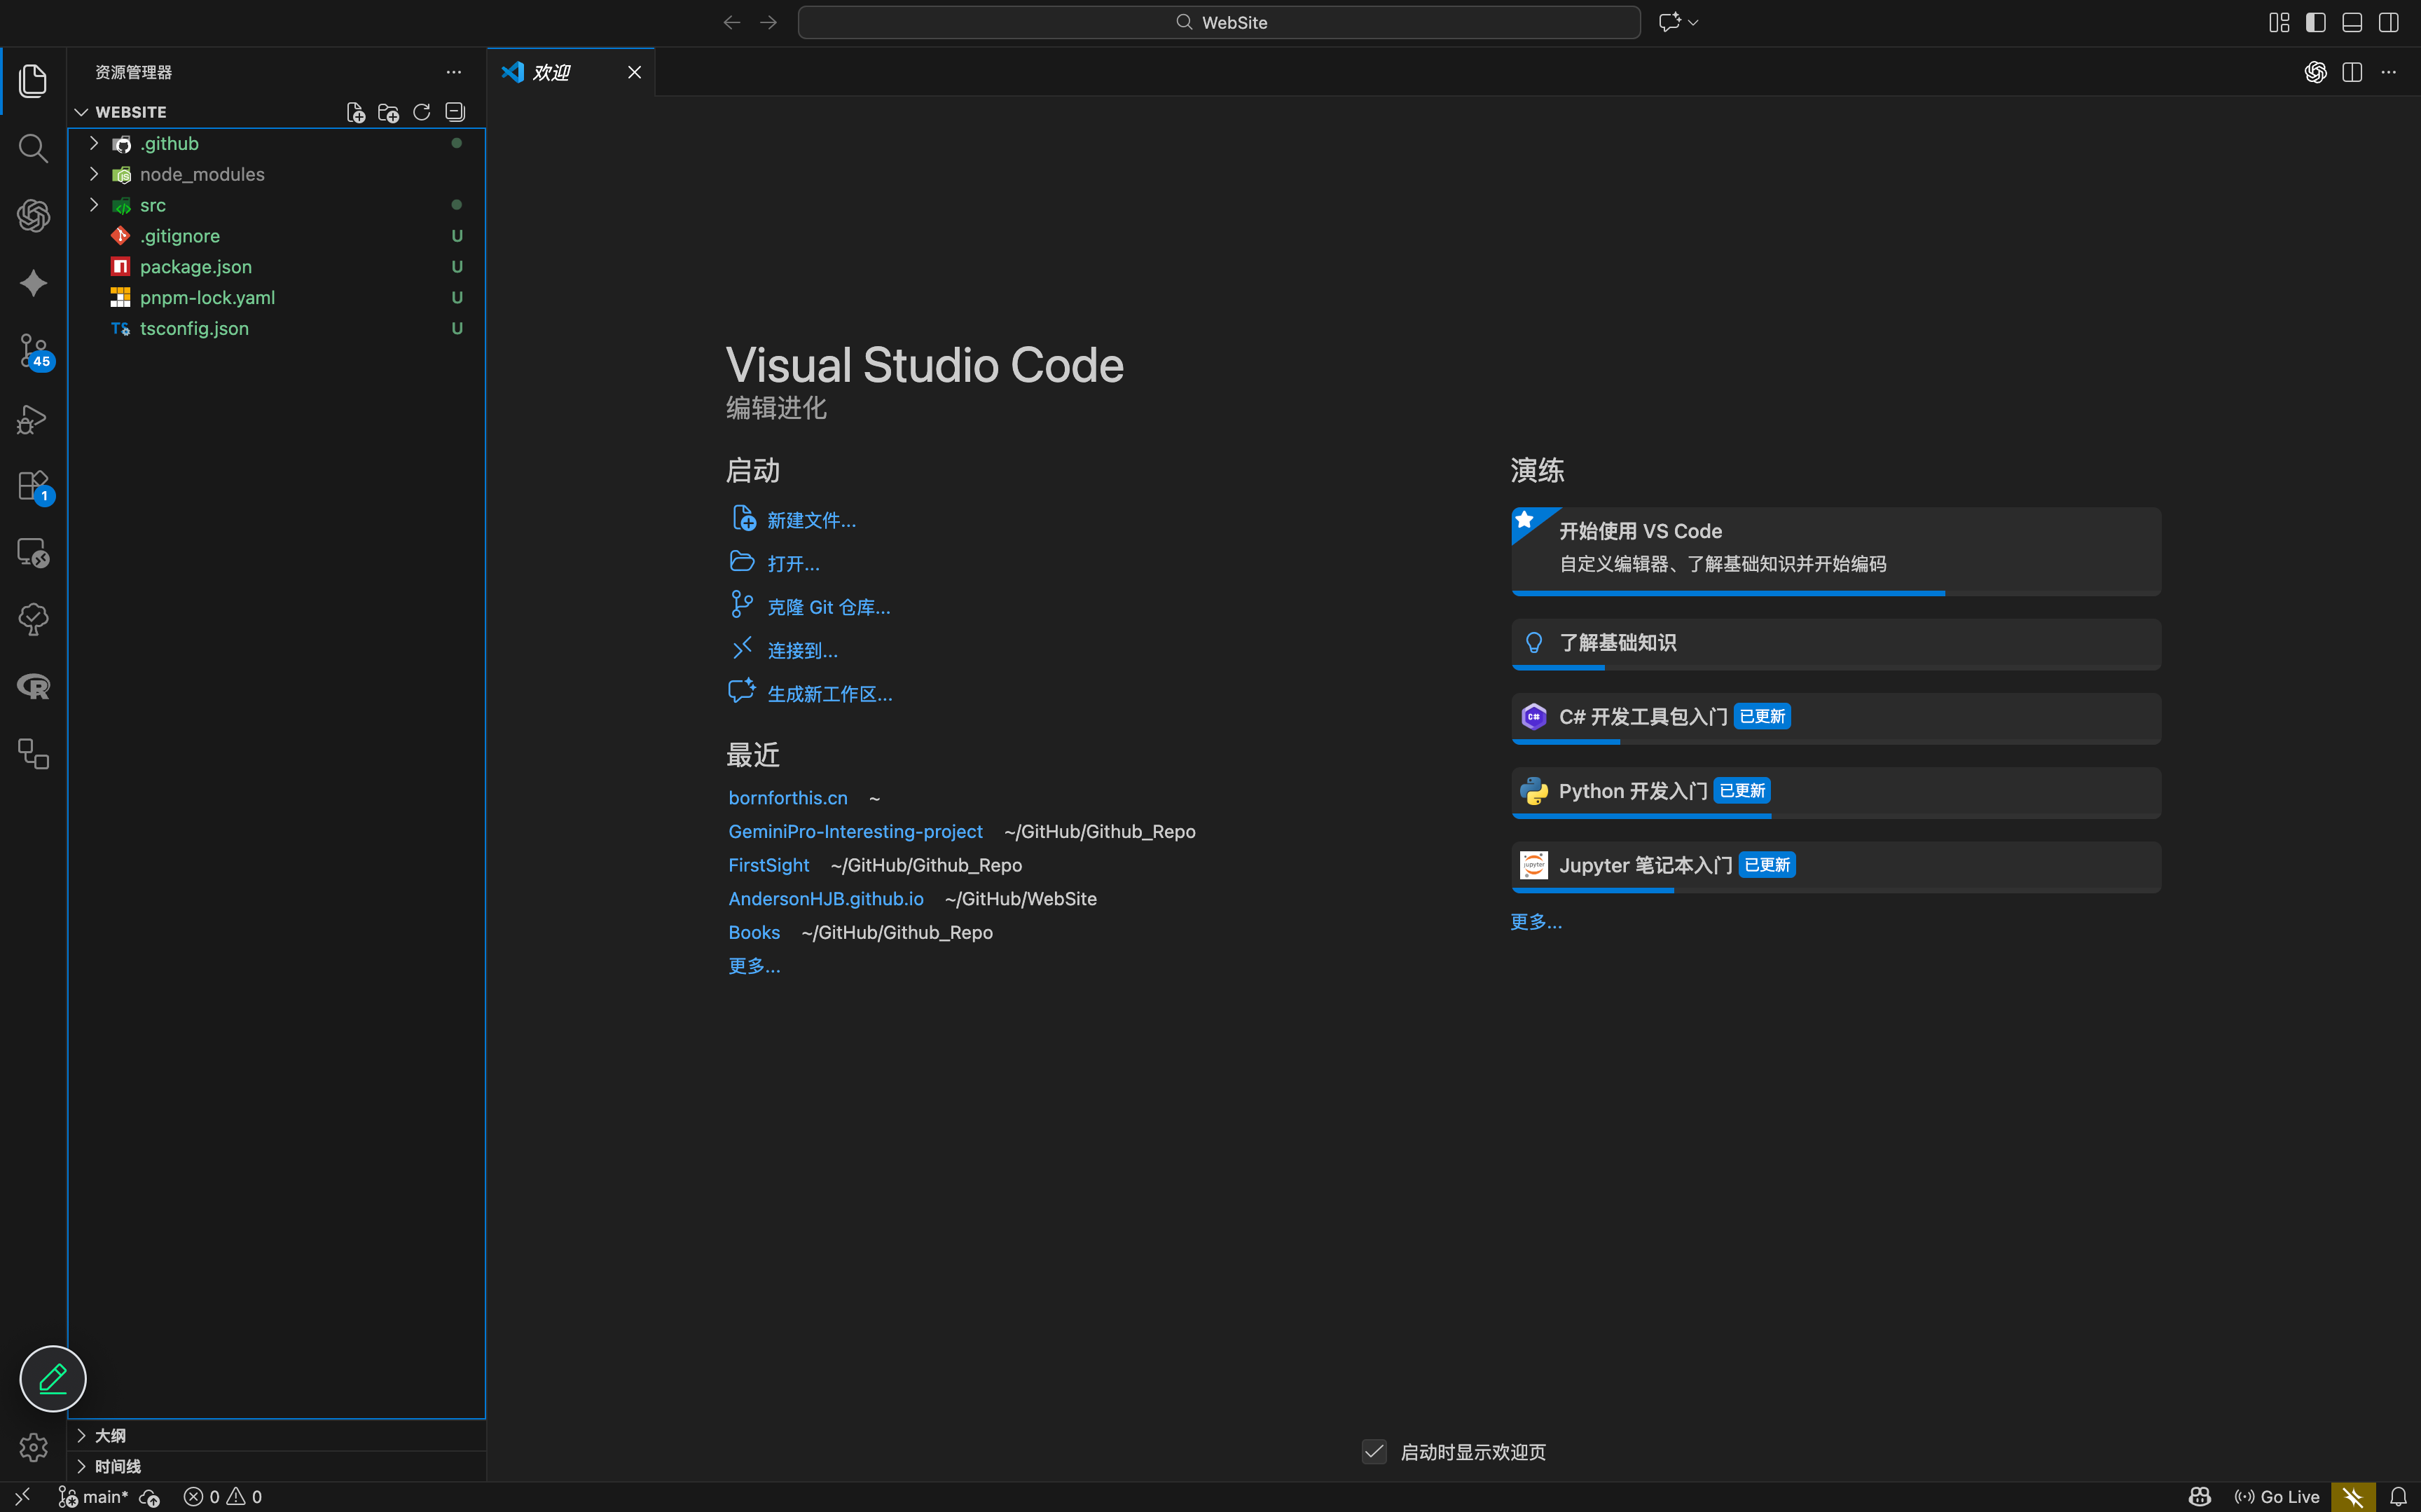This screenshot has height=1512, width=2421.
Task: Click the New File icon in WEBSITE header
Action: click(356, 112)
